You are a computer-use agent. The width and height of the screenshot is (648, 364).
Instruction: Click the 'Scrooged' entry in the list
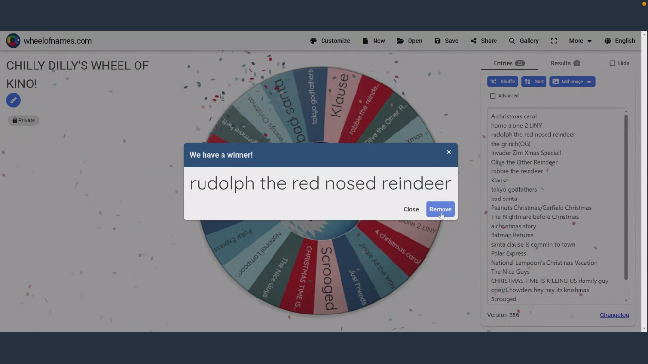[504, 299]
